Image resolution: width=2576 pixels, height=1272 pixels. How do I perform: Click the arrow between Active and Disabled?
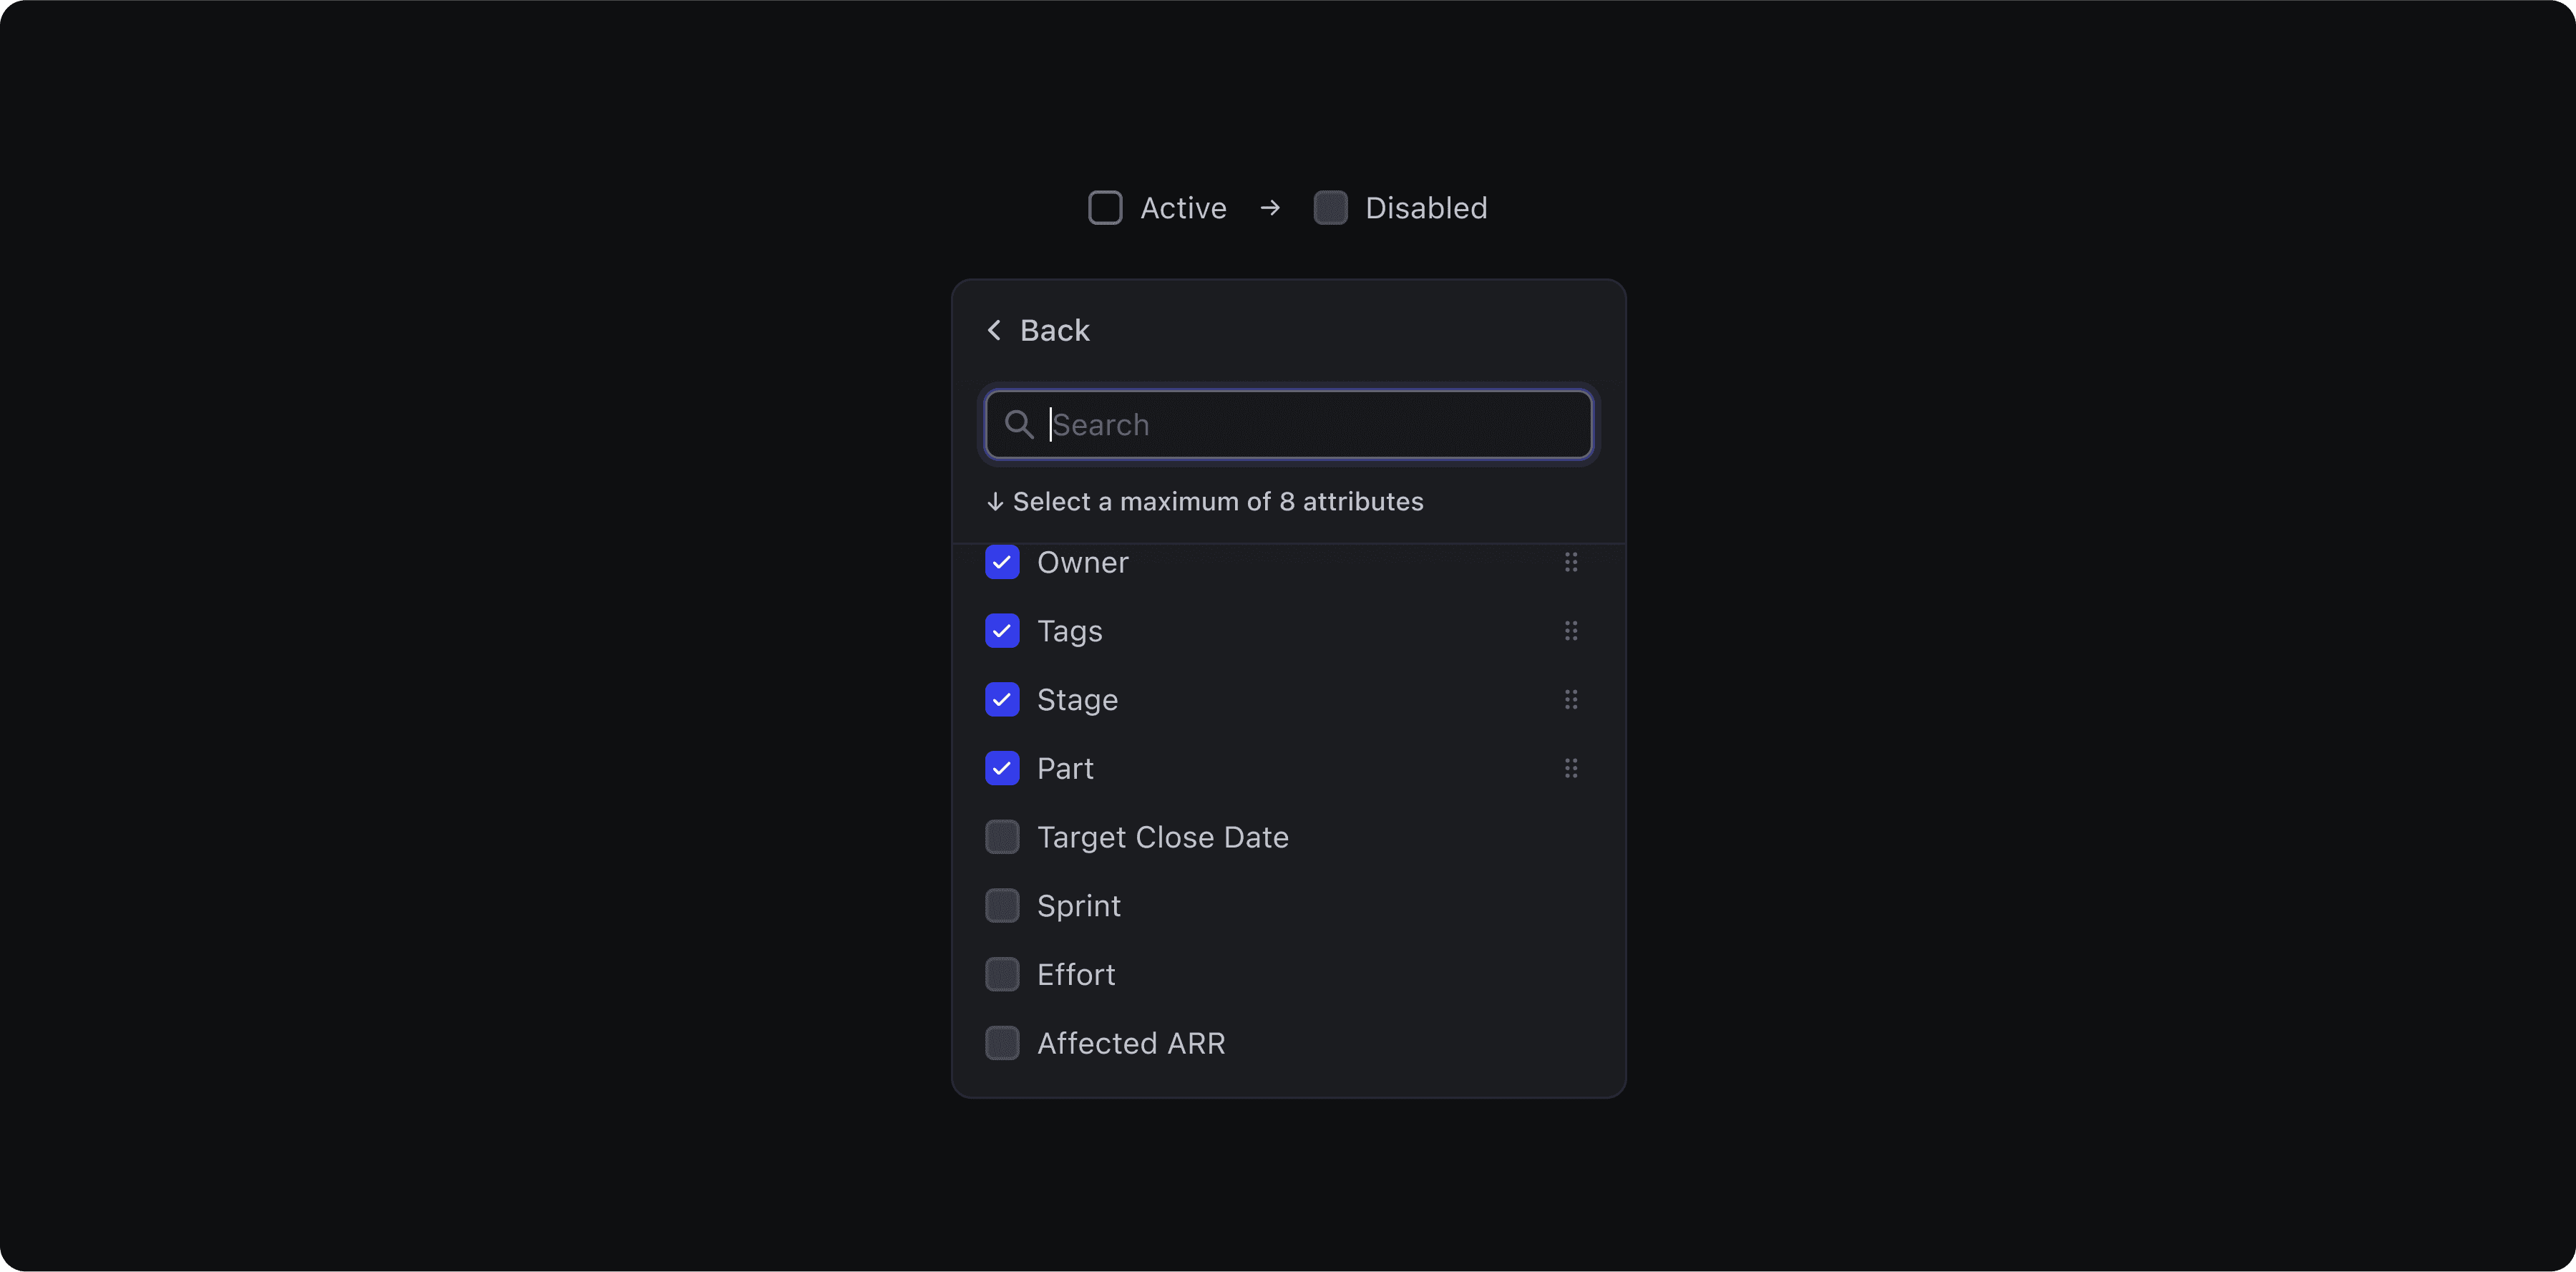[1270, 208]
